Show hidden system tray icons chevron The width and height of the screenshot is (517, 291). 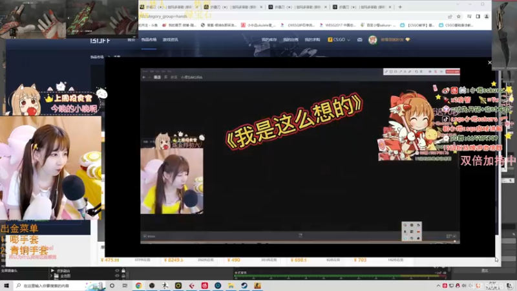pos(438,286)
